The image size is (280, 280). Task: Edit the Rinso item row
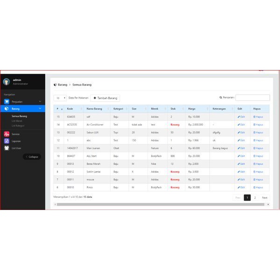(241, 188)
